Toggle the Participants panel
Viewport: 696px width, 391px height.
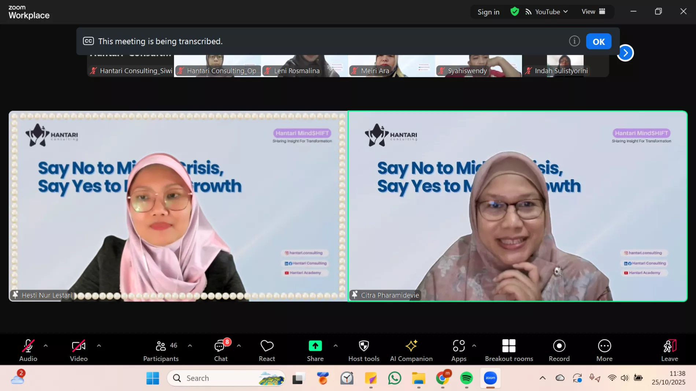(x=161, y=350)
